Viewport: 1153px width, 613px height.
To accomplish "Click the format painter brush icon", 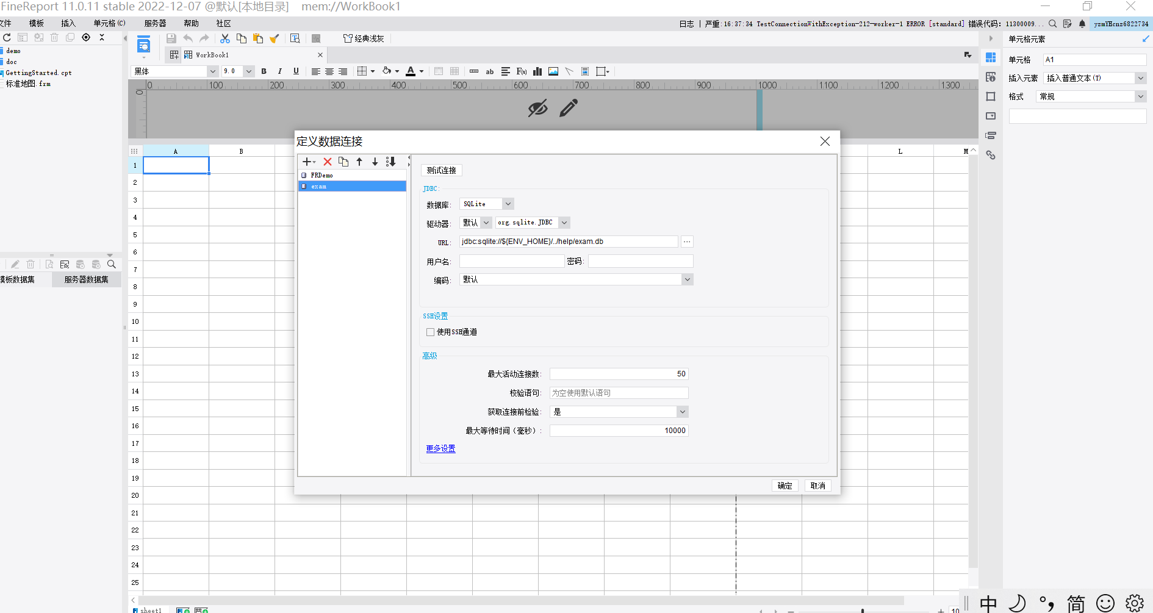I will click(x=275, y=38).
